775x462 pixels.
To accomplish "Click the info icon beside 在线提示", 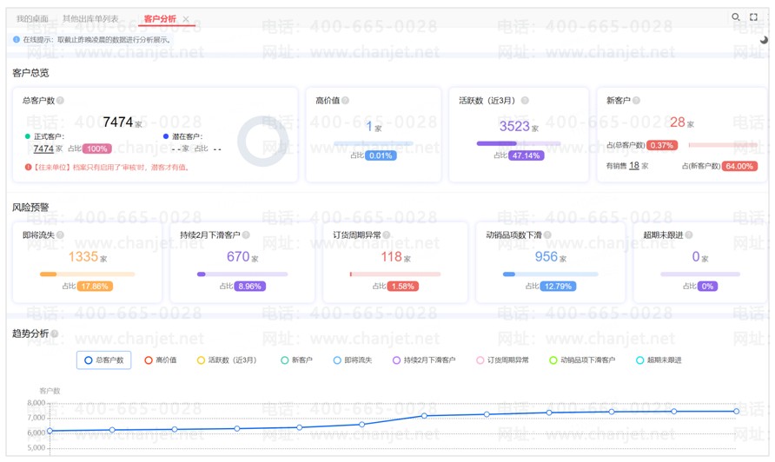I will tap(17, 40).
